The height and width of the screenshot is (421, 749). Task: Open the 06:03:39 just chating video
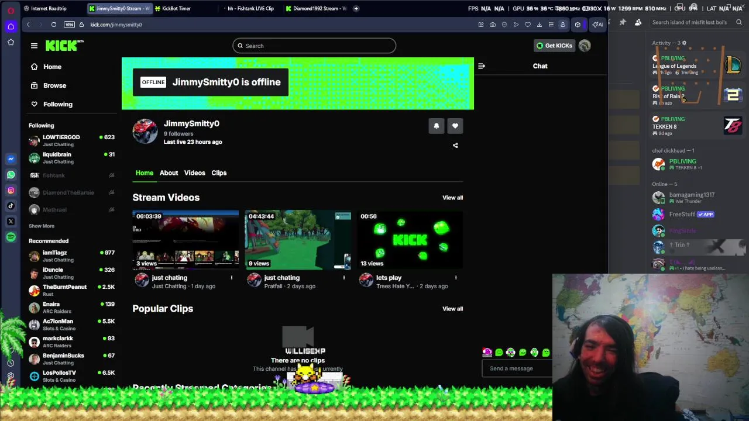[185, 240]
